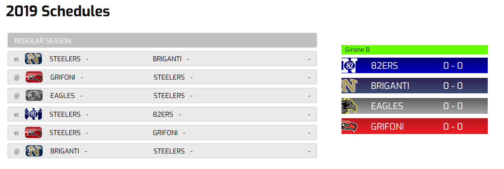Open the BRIGANTI standings entry

414,86
